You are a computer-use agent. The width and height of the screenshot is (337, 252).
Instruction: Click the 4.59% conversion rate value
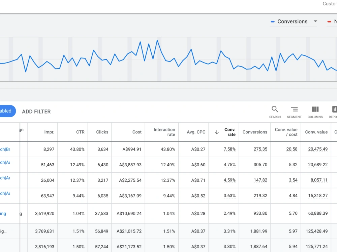(x=229, y=180)
